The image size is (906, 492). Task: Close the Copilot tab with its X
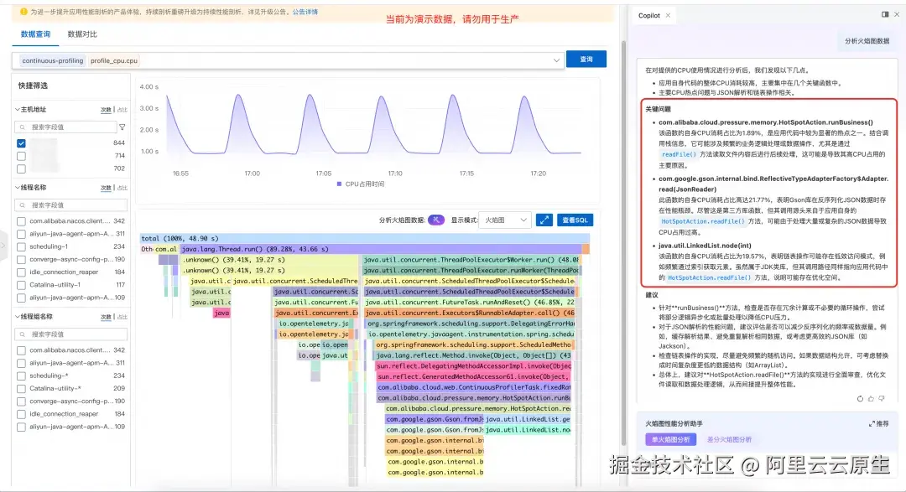click(668, 16)
